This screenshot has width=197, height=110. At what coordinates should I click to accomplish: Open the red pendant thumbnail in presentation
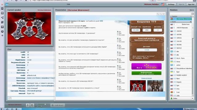(138, 86)
